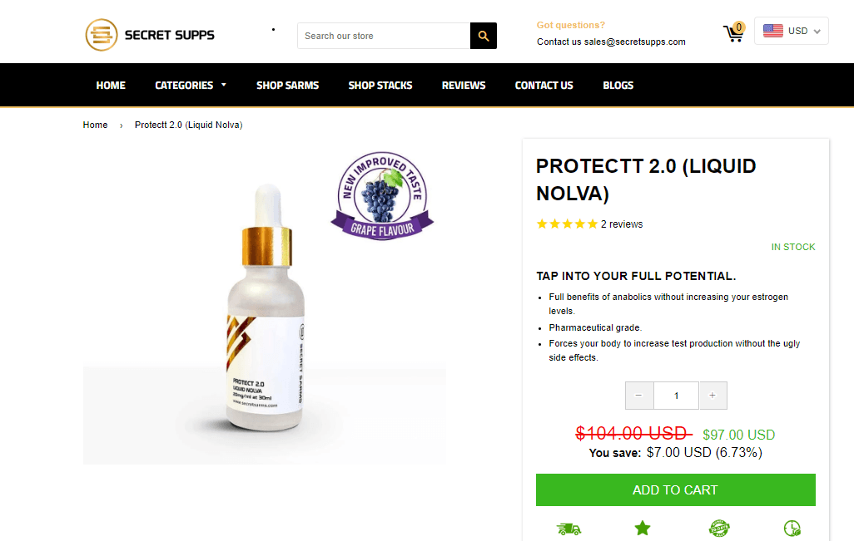Image resolution: width=854 pixels, height=541 pixels.
Task: Open Shop SARMs menu item
Action: tap(287, 86)
